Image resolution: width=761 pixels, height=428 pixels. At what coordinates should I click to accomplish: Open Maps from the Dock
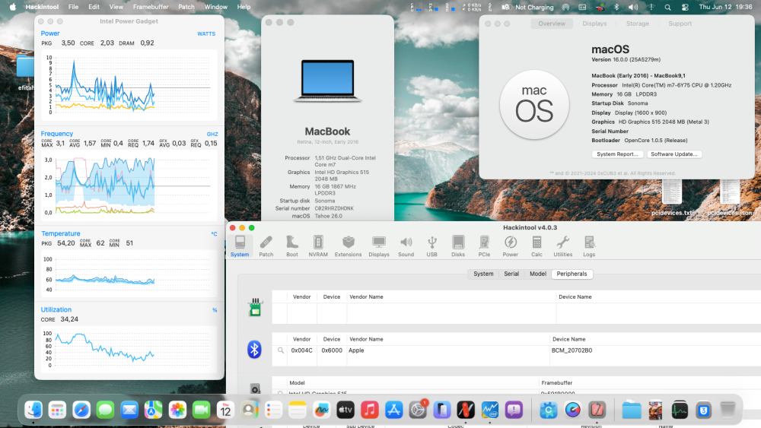click(x=154, y=410)
